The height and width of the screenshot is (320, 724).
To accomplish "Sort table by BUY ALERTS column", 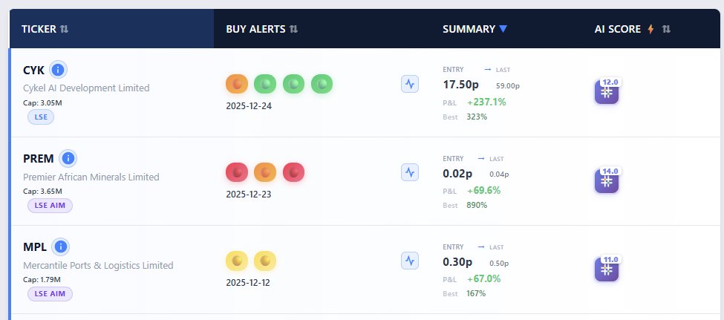I will pyautogui.click(x=293, y=29).
